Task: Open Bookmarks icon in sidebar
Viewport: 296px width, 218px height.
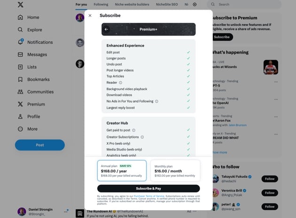Action: tap(20, 79)
